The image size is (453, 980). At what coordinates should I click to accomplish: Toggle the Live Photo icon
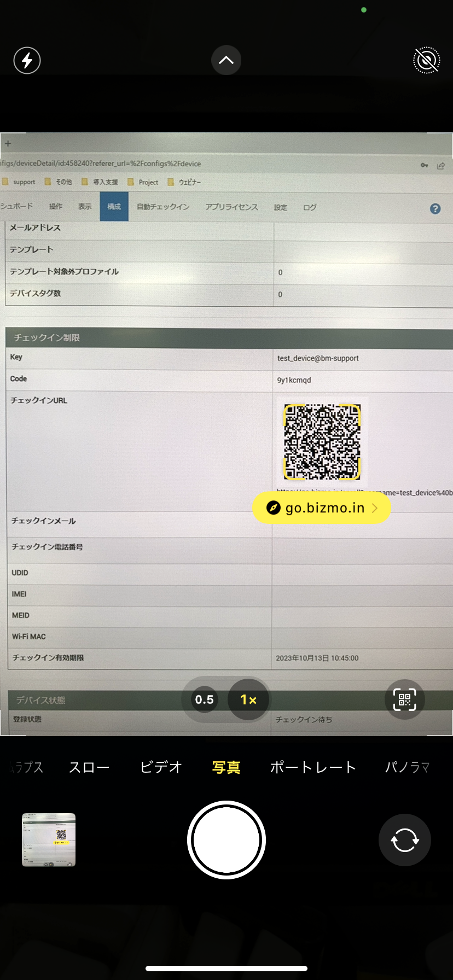[x=426, y=60]
